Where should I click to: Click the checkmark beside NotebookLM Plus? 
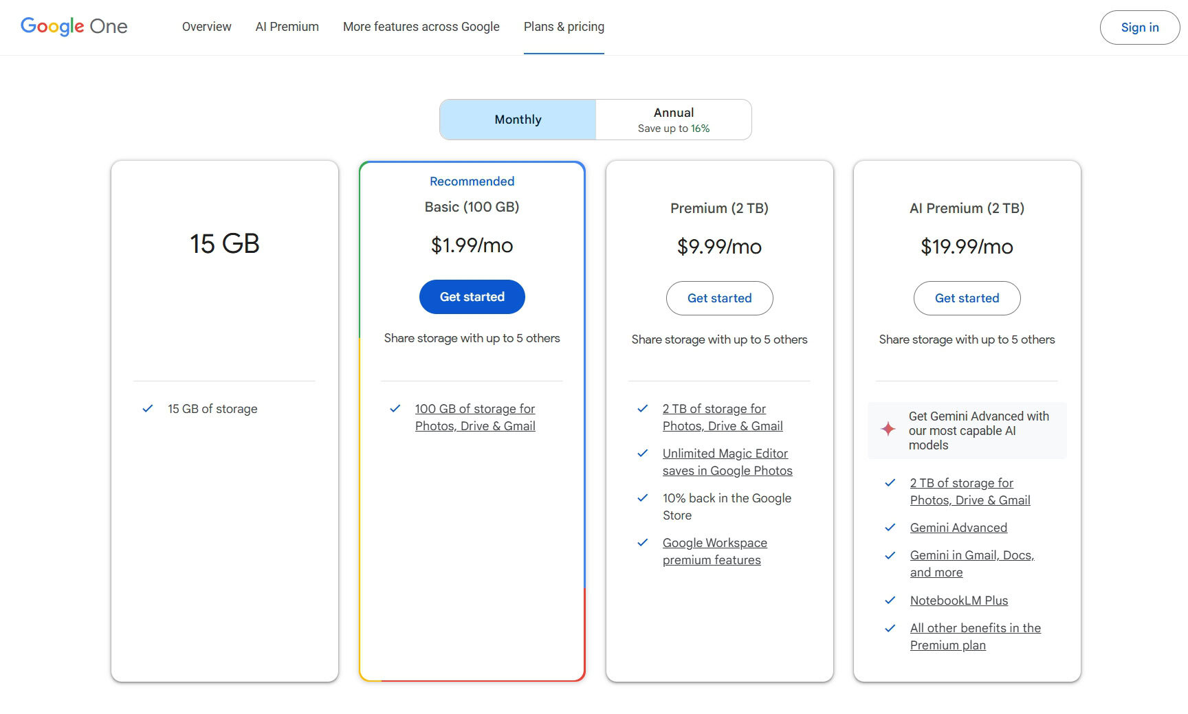890,601
